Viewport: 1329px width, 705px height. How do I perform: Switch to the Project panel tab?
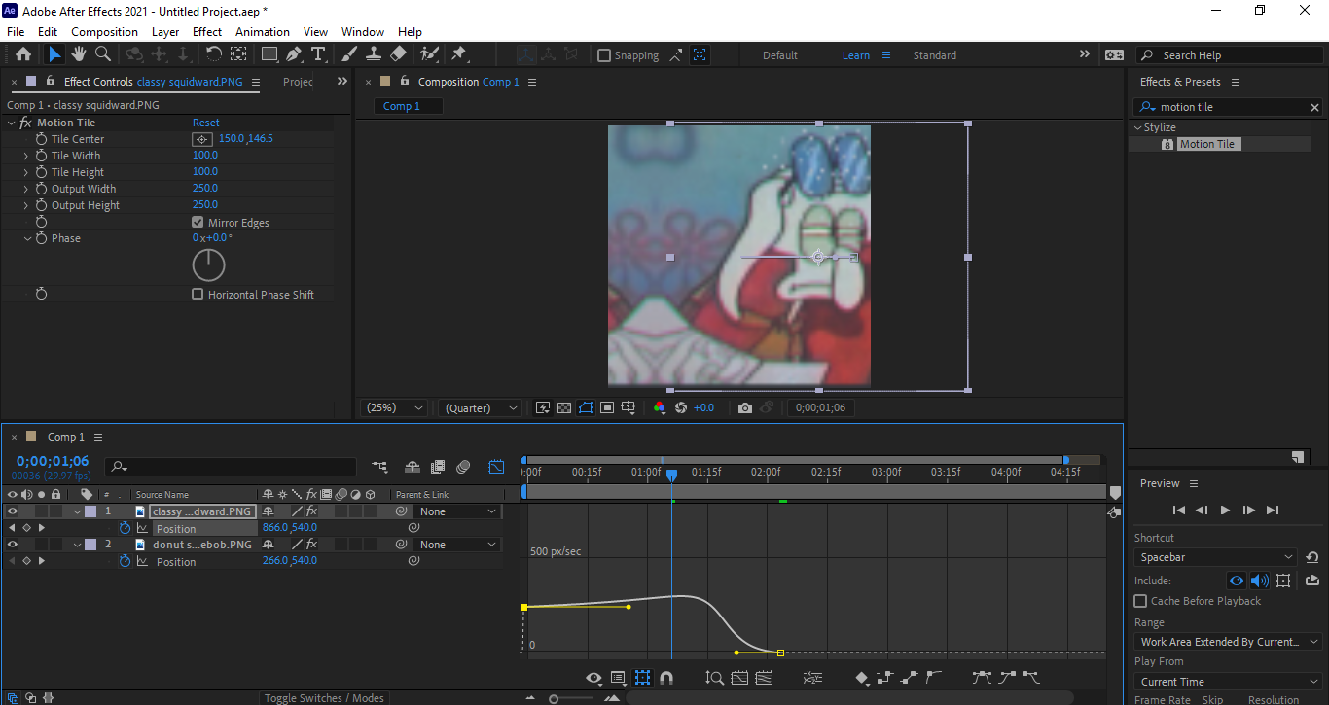pyautogui.click(x=299, y=82)
